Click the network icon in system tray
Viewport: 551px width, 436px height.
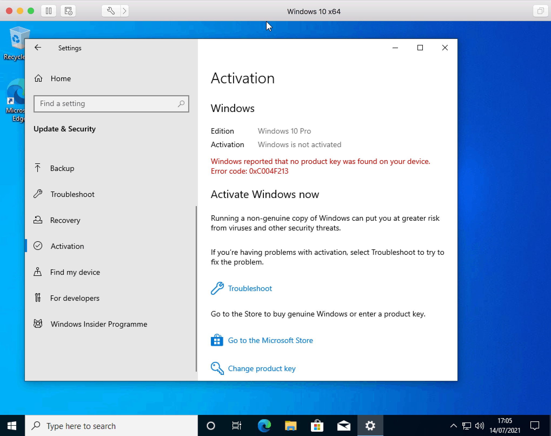(x=467, y=426)
